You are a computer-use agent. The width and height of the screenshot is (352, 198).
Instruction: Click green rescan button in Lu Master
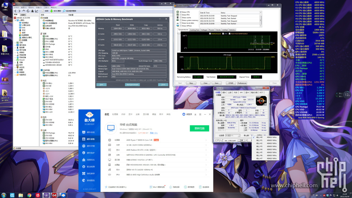tap(199, 128)
